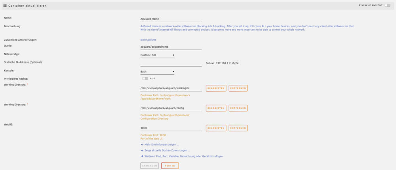Click the Fertig button
Viewport: 396px width, 170px height.
[170, 166]
